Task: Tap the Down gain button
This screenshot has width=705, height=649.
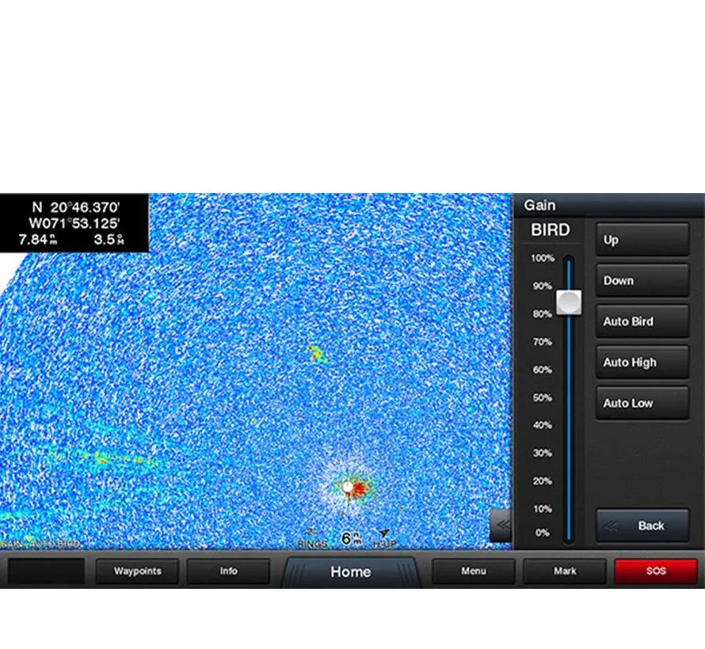Action: (642, 281)
